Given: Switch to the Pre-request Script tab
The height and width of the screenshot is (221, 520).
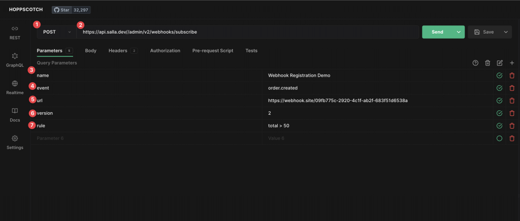Looking at the screenshot, I should coord(213,51).
